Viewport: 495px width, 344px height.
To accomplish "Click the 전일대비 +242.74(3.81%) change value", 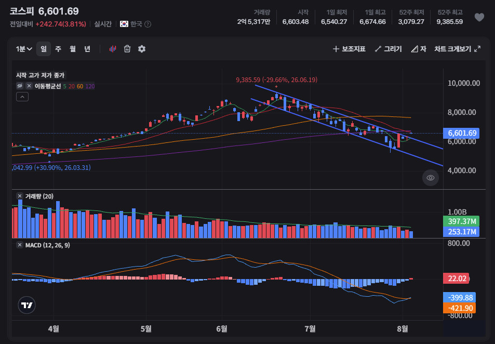I will click(x=48, y=24).
